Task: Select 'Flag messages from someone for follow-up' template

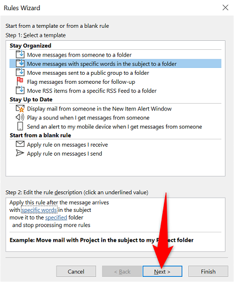Action: [81, 82]
